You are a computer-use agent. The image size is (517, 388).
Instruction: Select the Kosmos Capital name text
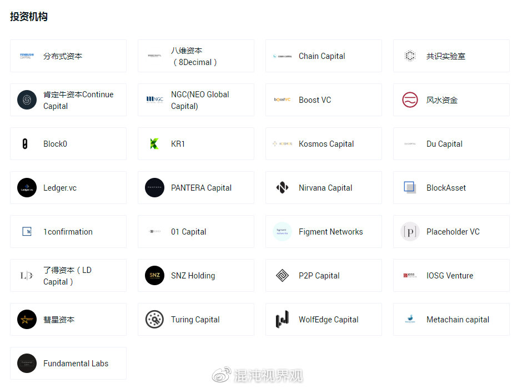coord(326,144)
